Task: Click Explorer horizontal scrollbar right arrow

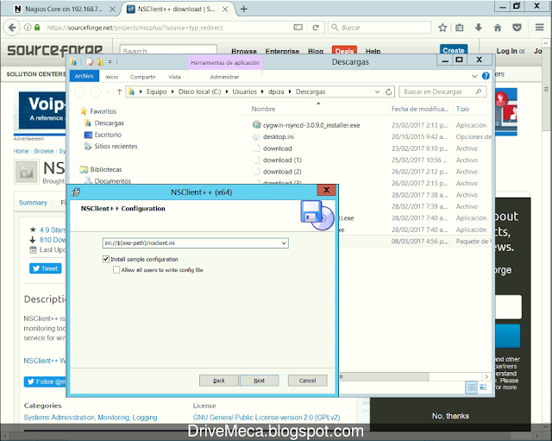Action: pos(486,376)
